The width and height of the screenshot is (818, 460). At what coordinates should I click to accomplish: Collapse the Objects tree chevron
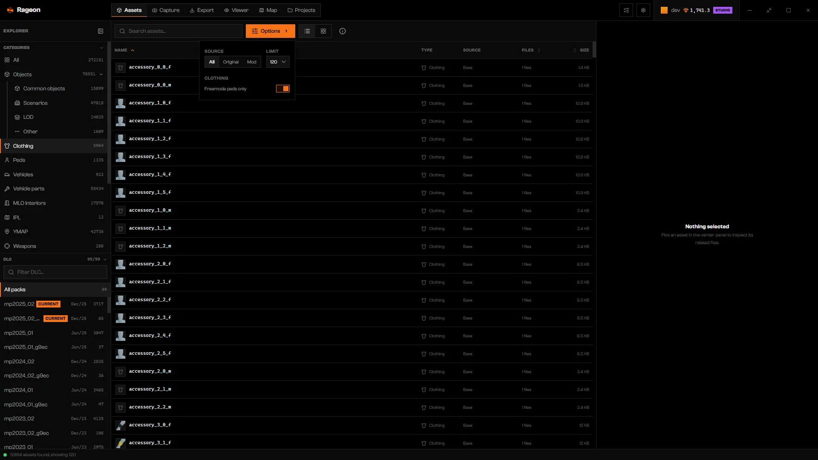[101, 75]
